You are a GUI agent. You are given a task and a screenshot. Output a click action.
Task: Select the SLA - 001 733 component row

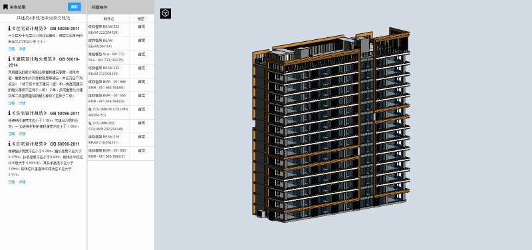(x=121, y=57)
